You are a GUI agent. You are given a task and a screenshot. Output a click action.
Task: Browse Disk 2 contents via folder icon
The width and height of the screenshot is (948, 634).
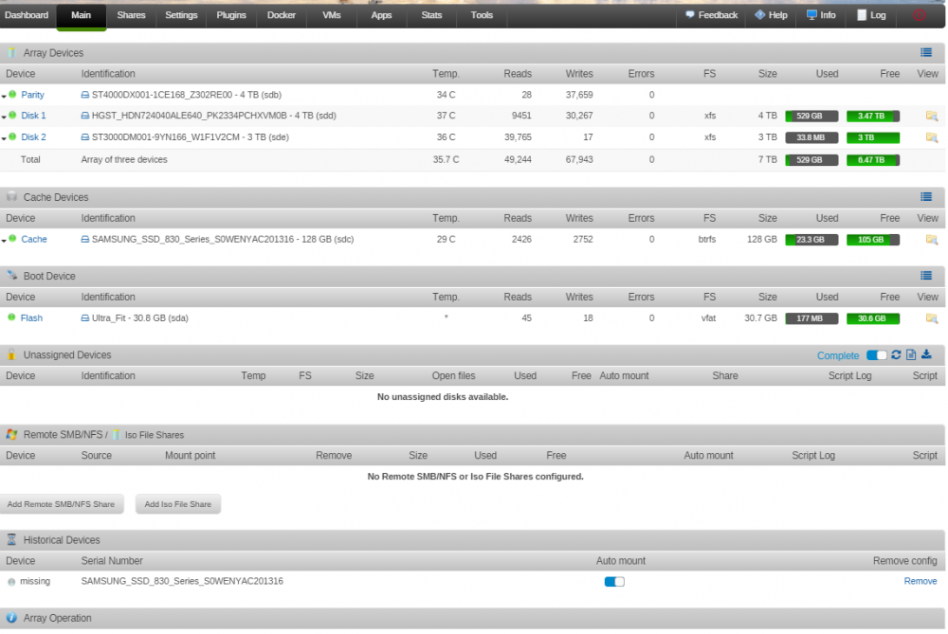[x=931, y=137]
